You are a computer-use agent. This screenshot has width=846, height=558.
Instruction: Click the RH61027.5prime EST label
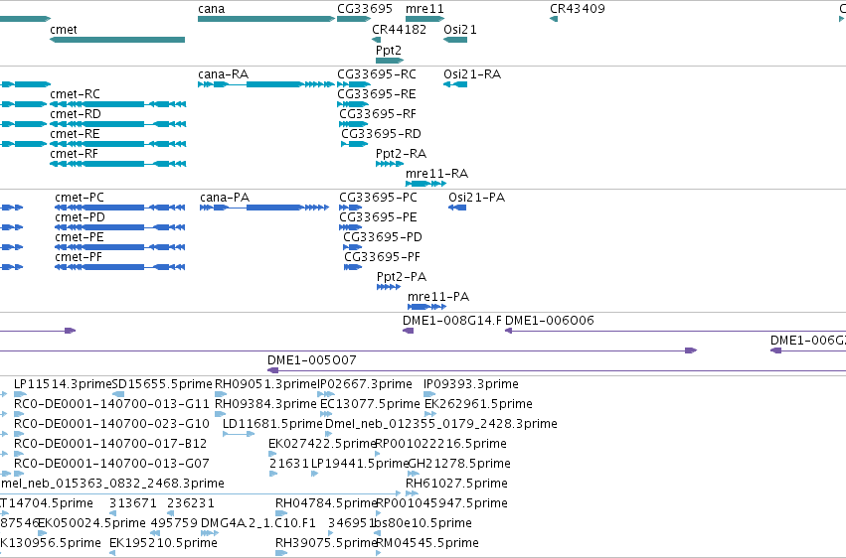(x=457, y=485)
